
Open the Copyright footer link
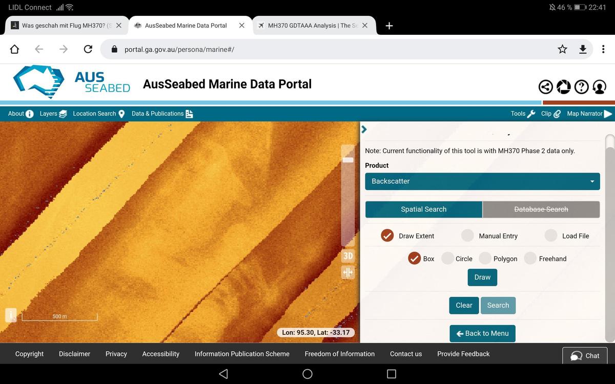pos(30,354)
